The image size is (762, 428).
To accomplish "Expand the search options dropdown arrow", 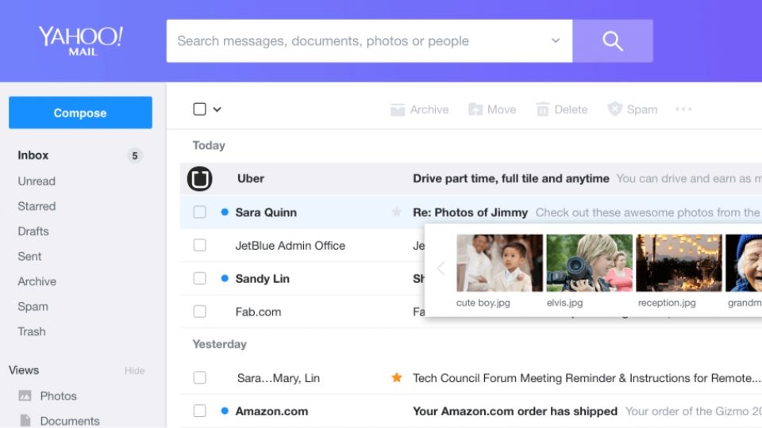I will pyautogui.click(x=556, y=40).
